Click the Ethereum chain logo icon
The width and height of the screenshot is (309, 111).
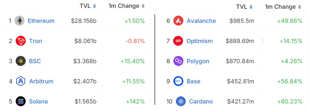click(x=20, y=20)
